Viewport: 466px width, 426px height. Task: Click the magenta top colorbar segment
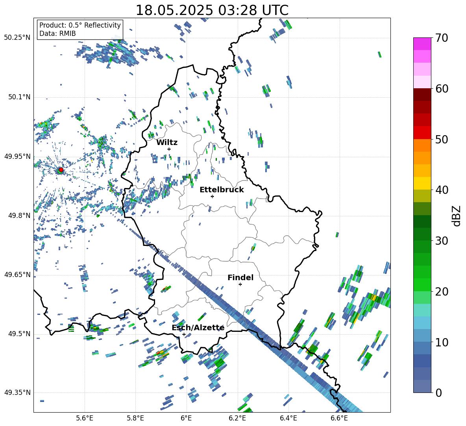(422, 44)
